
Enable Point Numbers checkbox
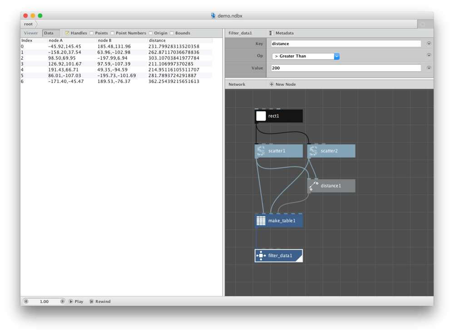[x=112, y=33]
